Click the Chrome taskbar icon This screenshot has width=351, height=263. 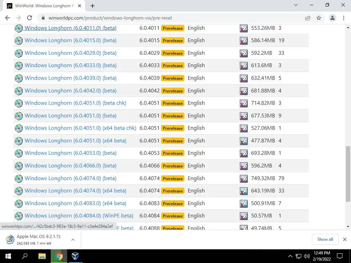[59, 256]
